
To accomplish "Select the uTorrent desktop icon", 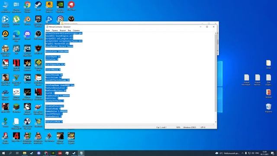I will [x=16, y=20].
